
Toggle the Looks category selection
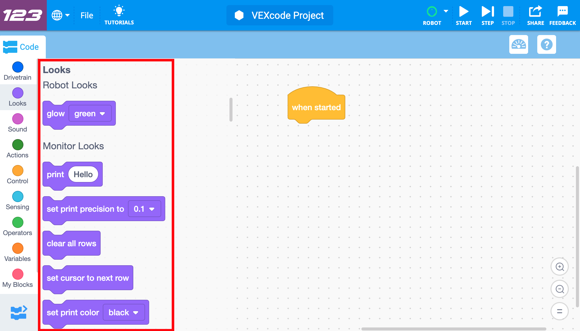coord(18,97)
